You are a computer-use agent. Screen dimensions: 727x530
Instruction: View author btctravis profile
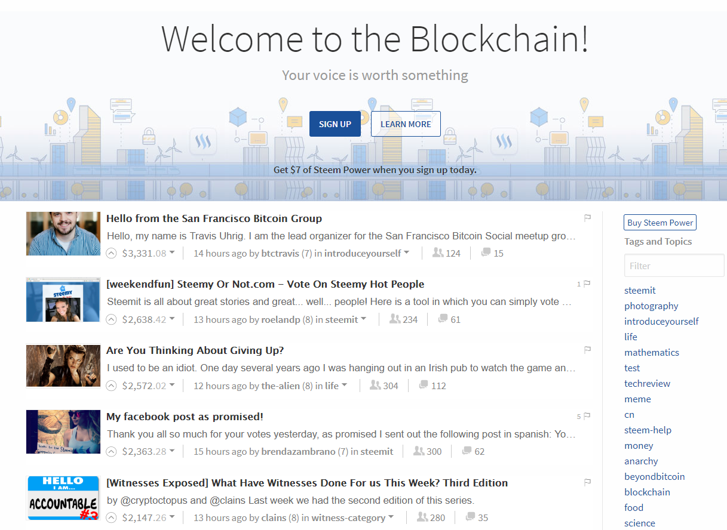coord(280,253)
